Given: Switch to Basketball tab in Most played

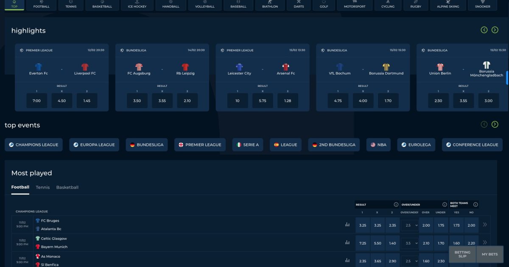Looking at the screenshot, I should coord(67,187).
